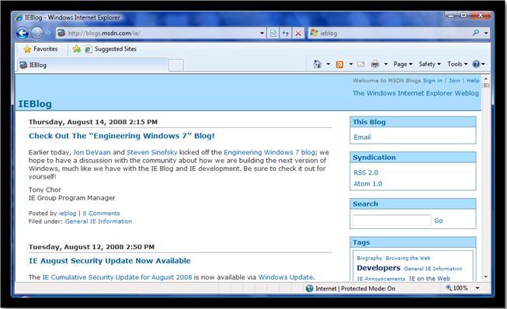Click Thursday, August 14, 2008 2:15 PM date text
Screen dimensions: 507x309
tap(93, 122)
